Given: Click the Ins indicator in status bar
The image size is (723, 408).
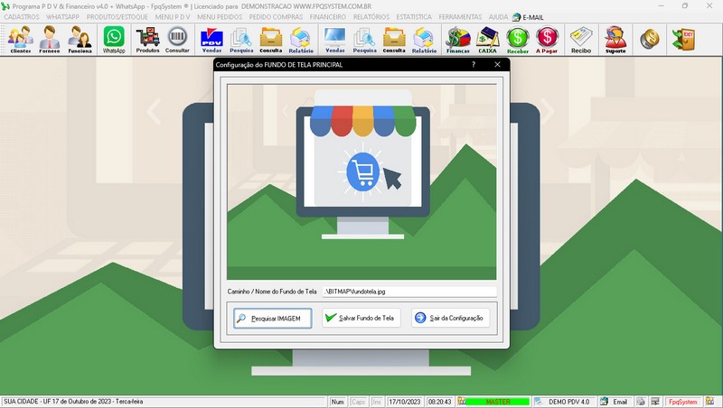Looking at the screenshot, I should [377, 402].
